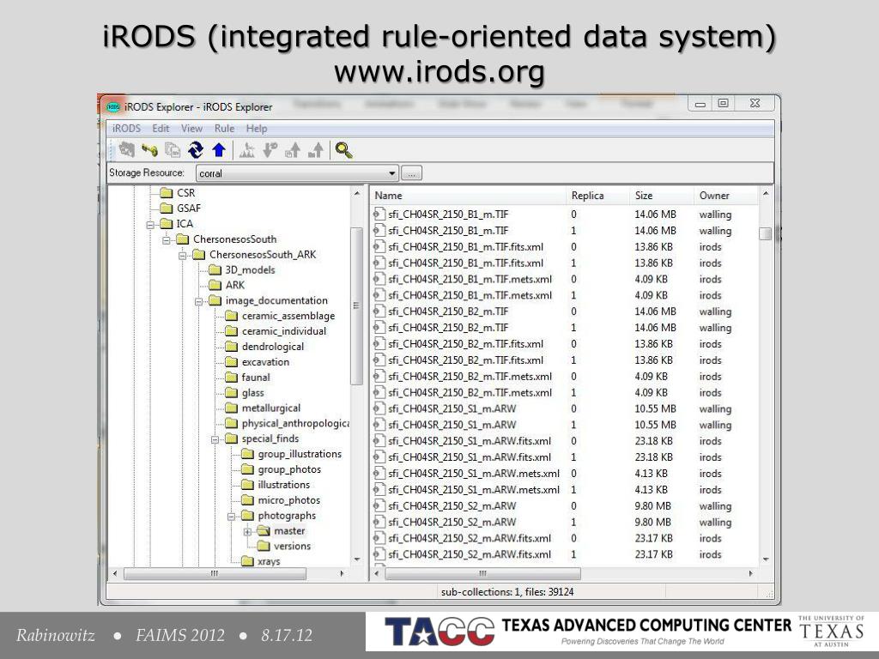The image size is (879, 659).
Task: Click the gray copy documents toolbar icon
Action: pyautogui.click(x=172, y=150)
